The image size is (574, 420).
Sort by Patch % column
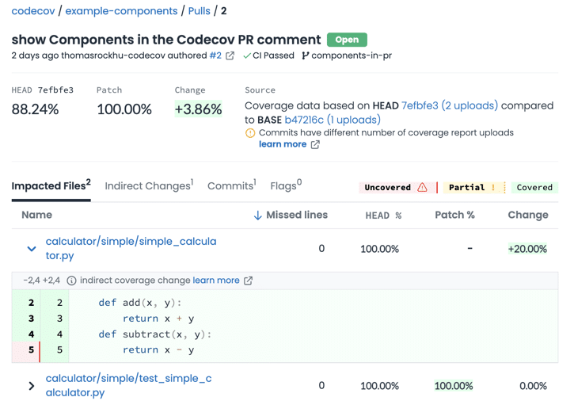click(x=454, y=215)
